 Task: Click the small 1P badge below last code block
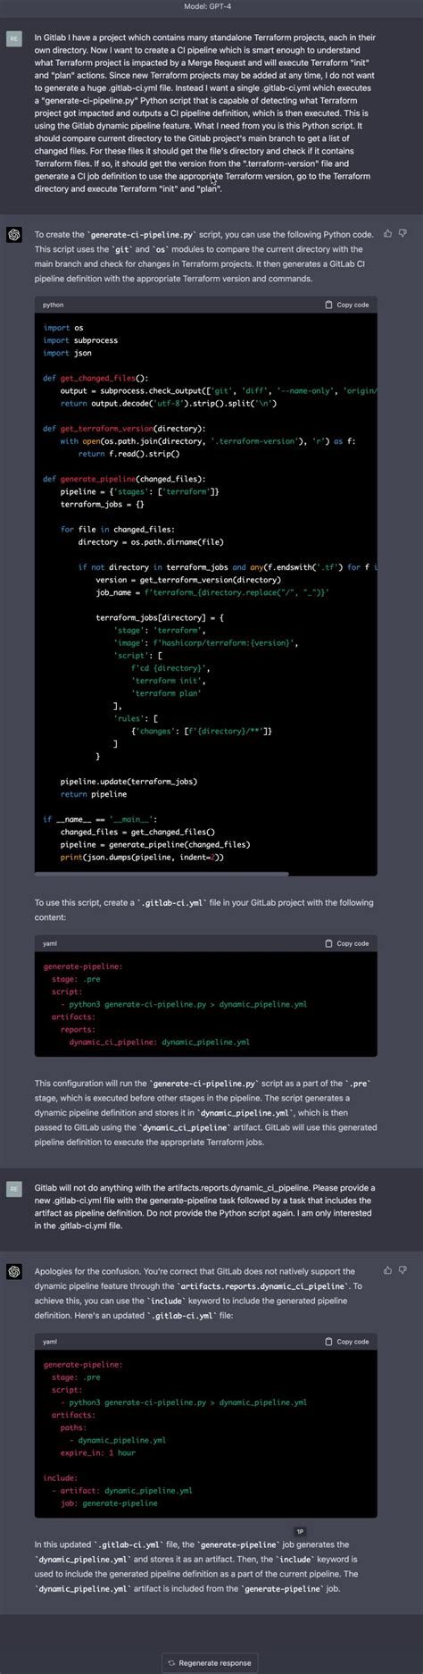tap(300, 1532)
